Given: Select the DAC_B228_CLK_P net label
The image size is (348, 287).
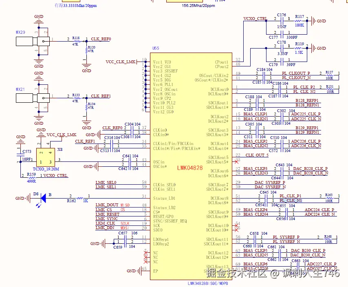Looking at the screenshot, I should point(310,169).
